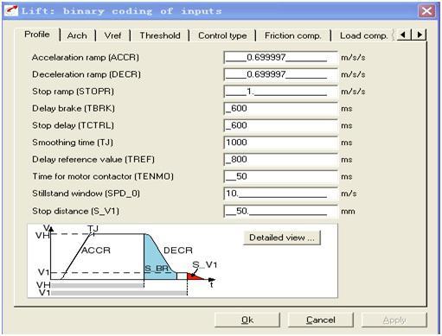
Task: Edit the Smoothing time TJ field
Action: point(280,143)
